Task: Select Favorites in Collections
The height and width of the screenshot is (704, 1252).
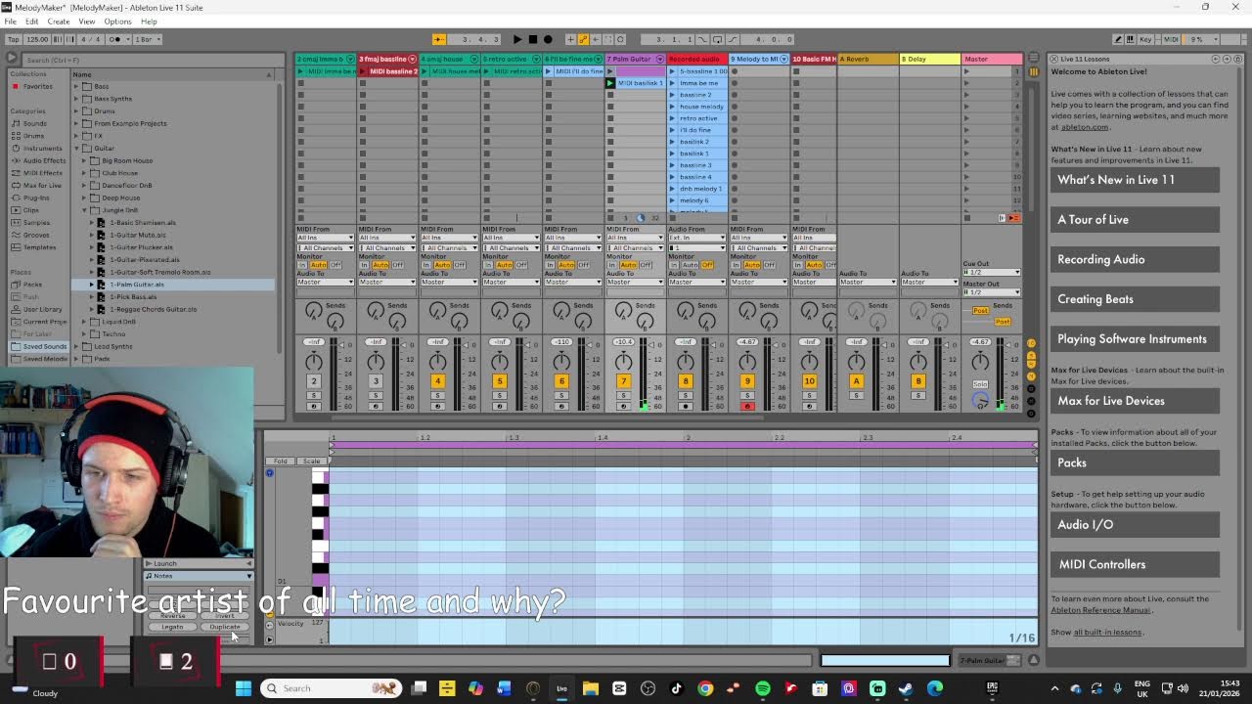Action: [38, 86]
